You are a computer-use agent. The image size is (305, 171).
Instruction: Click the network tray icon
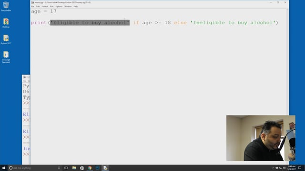point(281,168)
